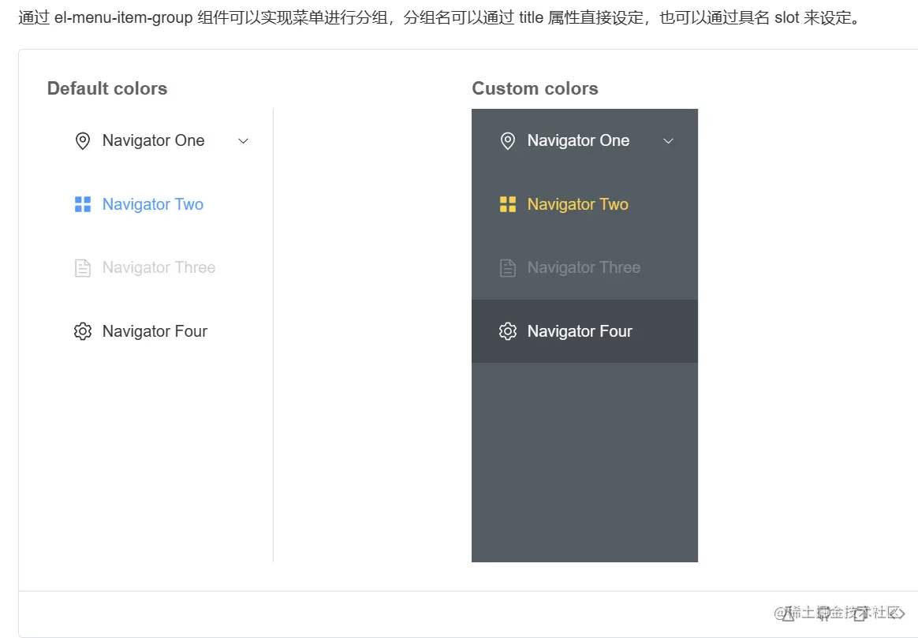Click disabled Navigator Three in Custom colors menu
Viewport: 918px width, 638px height.
(x=585, y=267)
